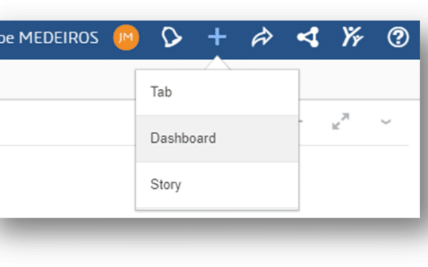The height and width of the screenshot is (267, 428).
Task: Open the help question mark icon
Action: (x=398, y=38)
